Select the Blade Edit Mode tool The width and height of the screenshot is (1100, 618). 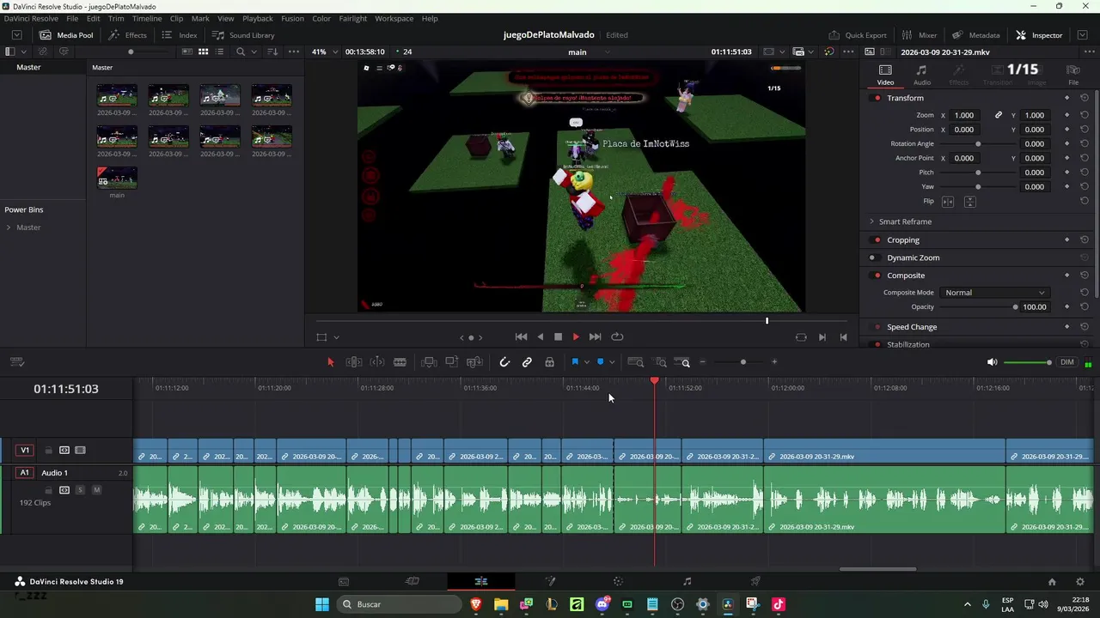click(x=400, y=362)
